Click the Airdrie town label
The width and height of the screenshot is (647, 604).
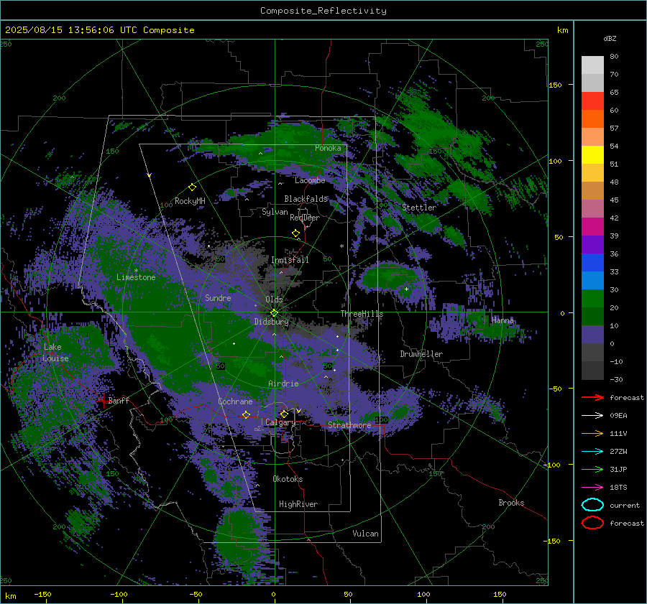click(x=283, y=384)
